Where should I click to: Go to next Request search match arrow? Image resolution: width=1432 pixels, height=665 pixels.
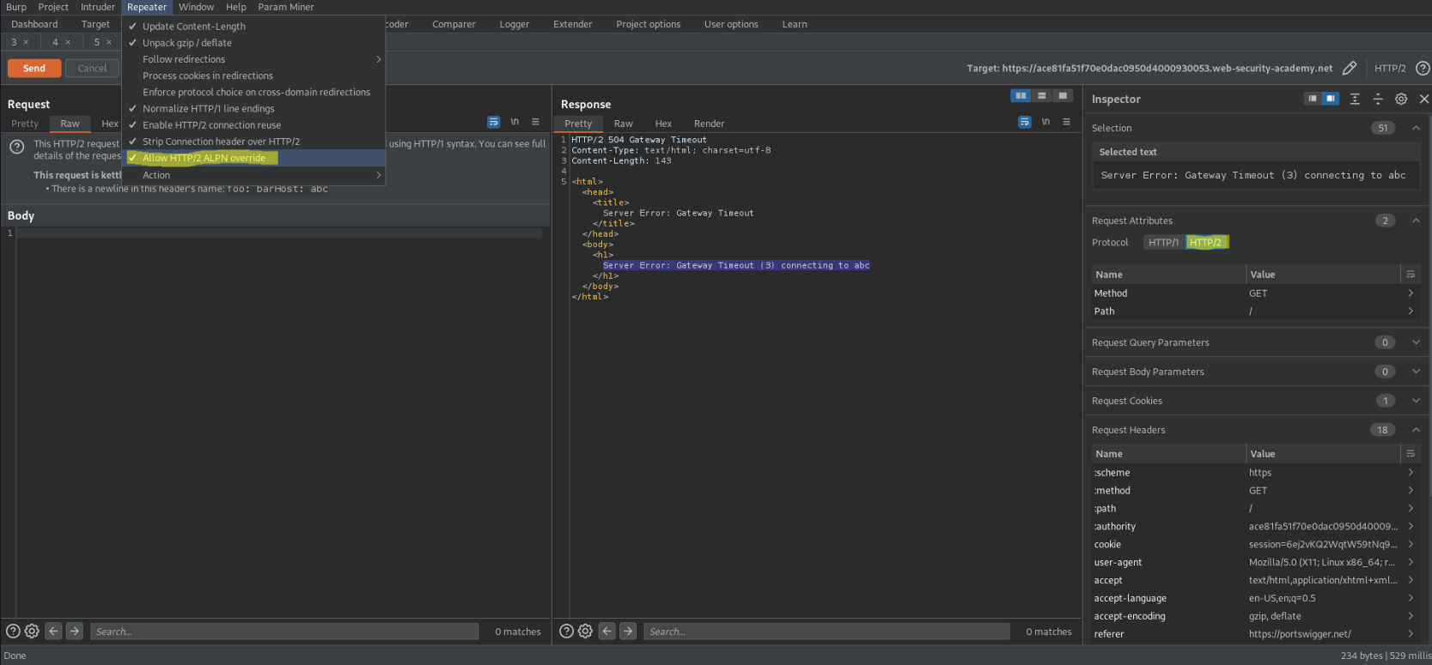(x=75, y=631)
